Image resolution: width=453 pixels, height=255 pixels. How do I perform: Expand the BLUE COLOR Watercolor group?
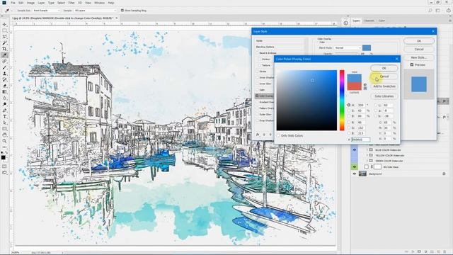[x=367, y=150]
